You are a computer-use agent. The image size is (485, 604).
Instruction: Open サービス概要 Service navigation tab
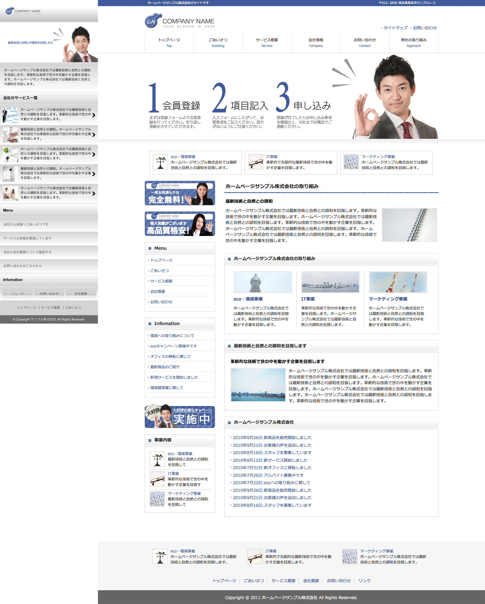[267, 43]
